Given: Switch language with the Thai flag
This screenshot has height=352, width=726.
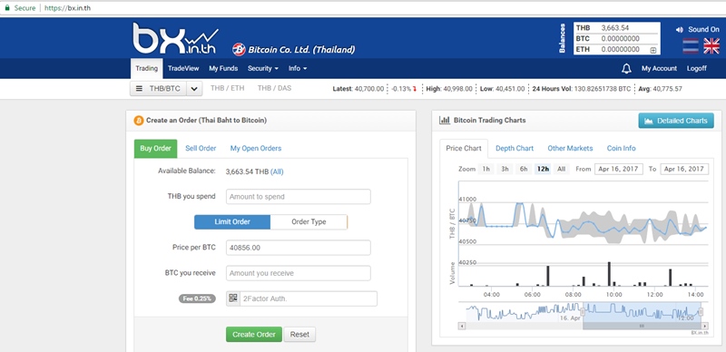Looking at the screenshot, I should pos(691,46).
